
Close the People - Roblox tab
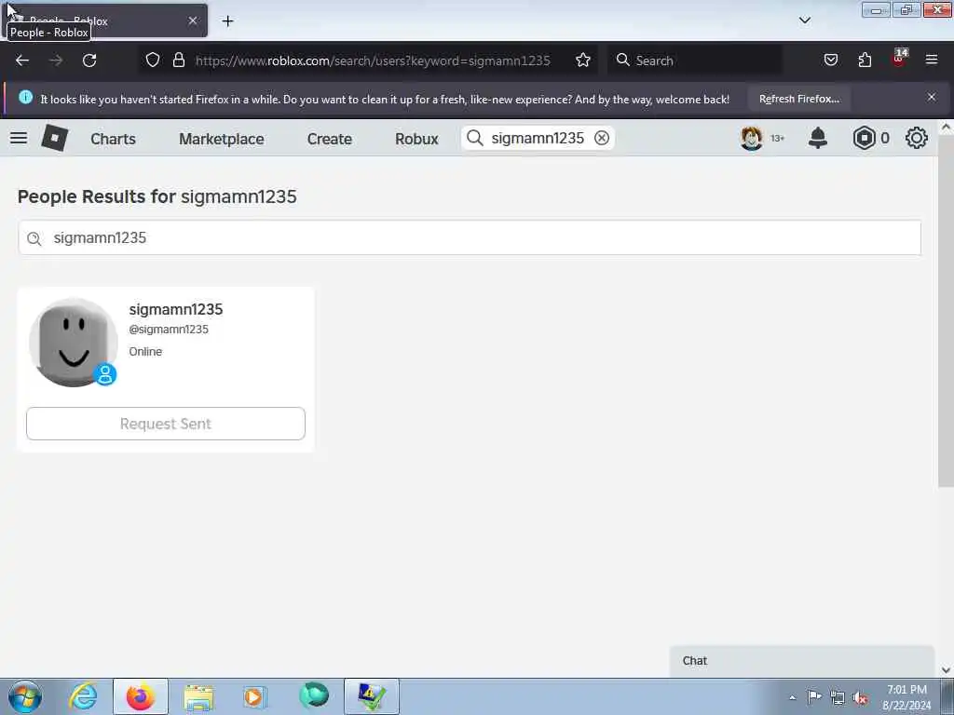tap(193, 20)
